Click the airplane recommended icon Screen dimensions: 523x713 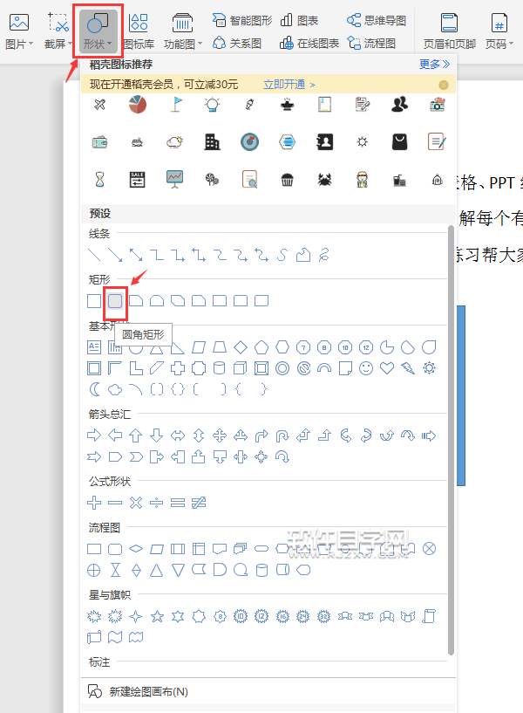coord(99,105)
